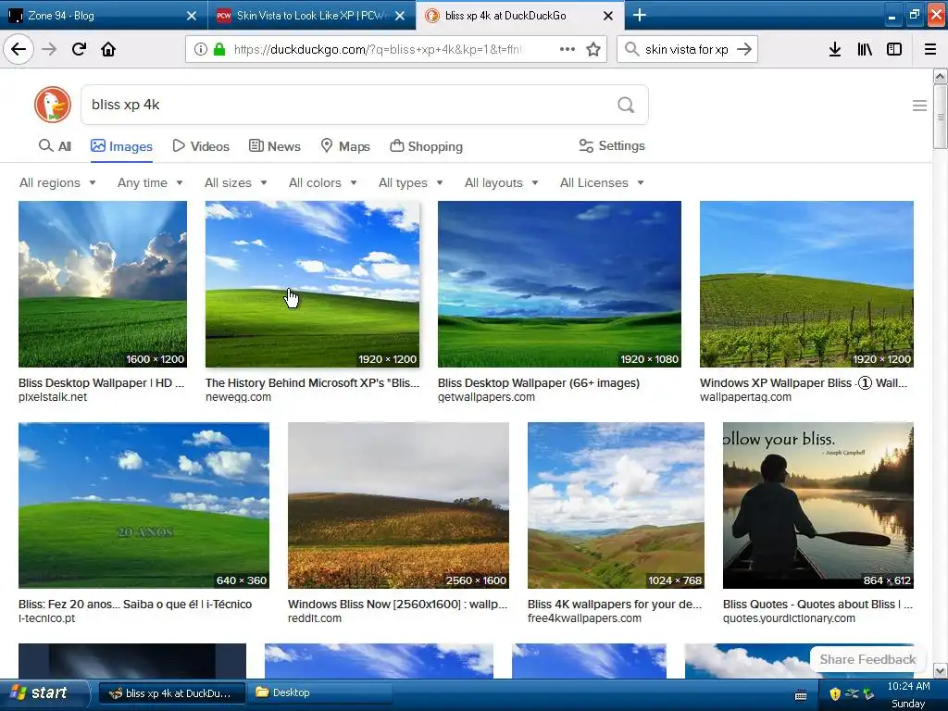Open the Downloads panel
The height and width of the screenshot is (711, 948).
pos(834,49)
